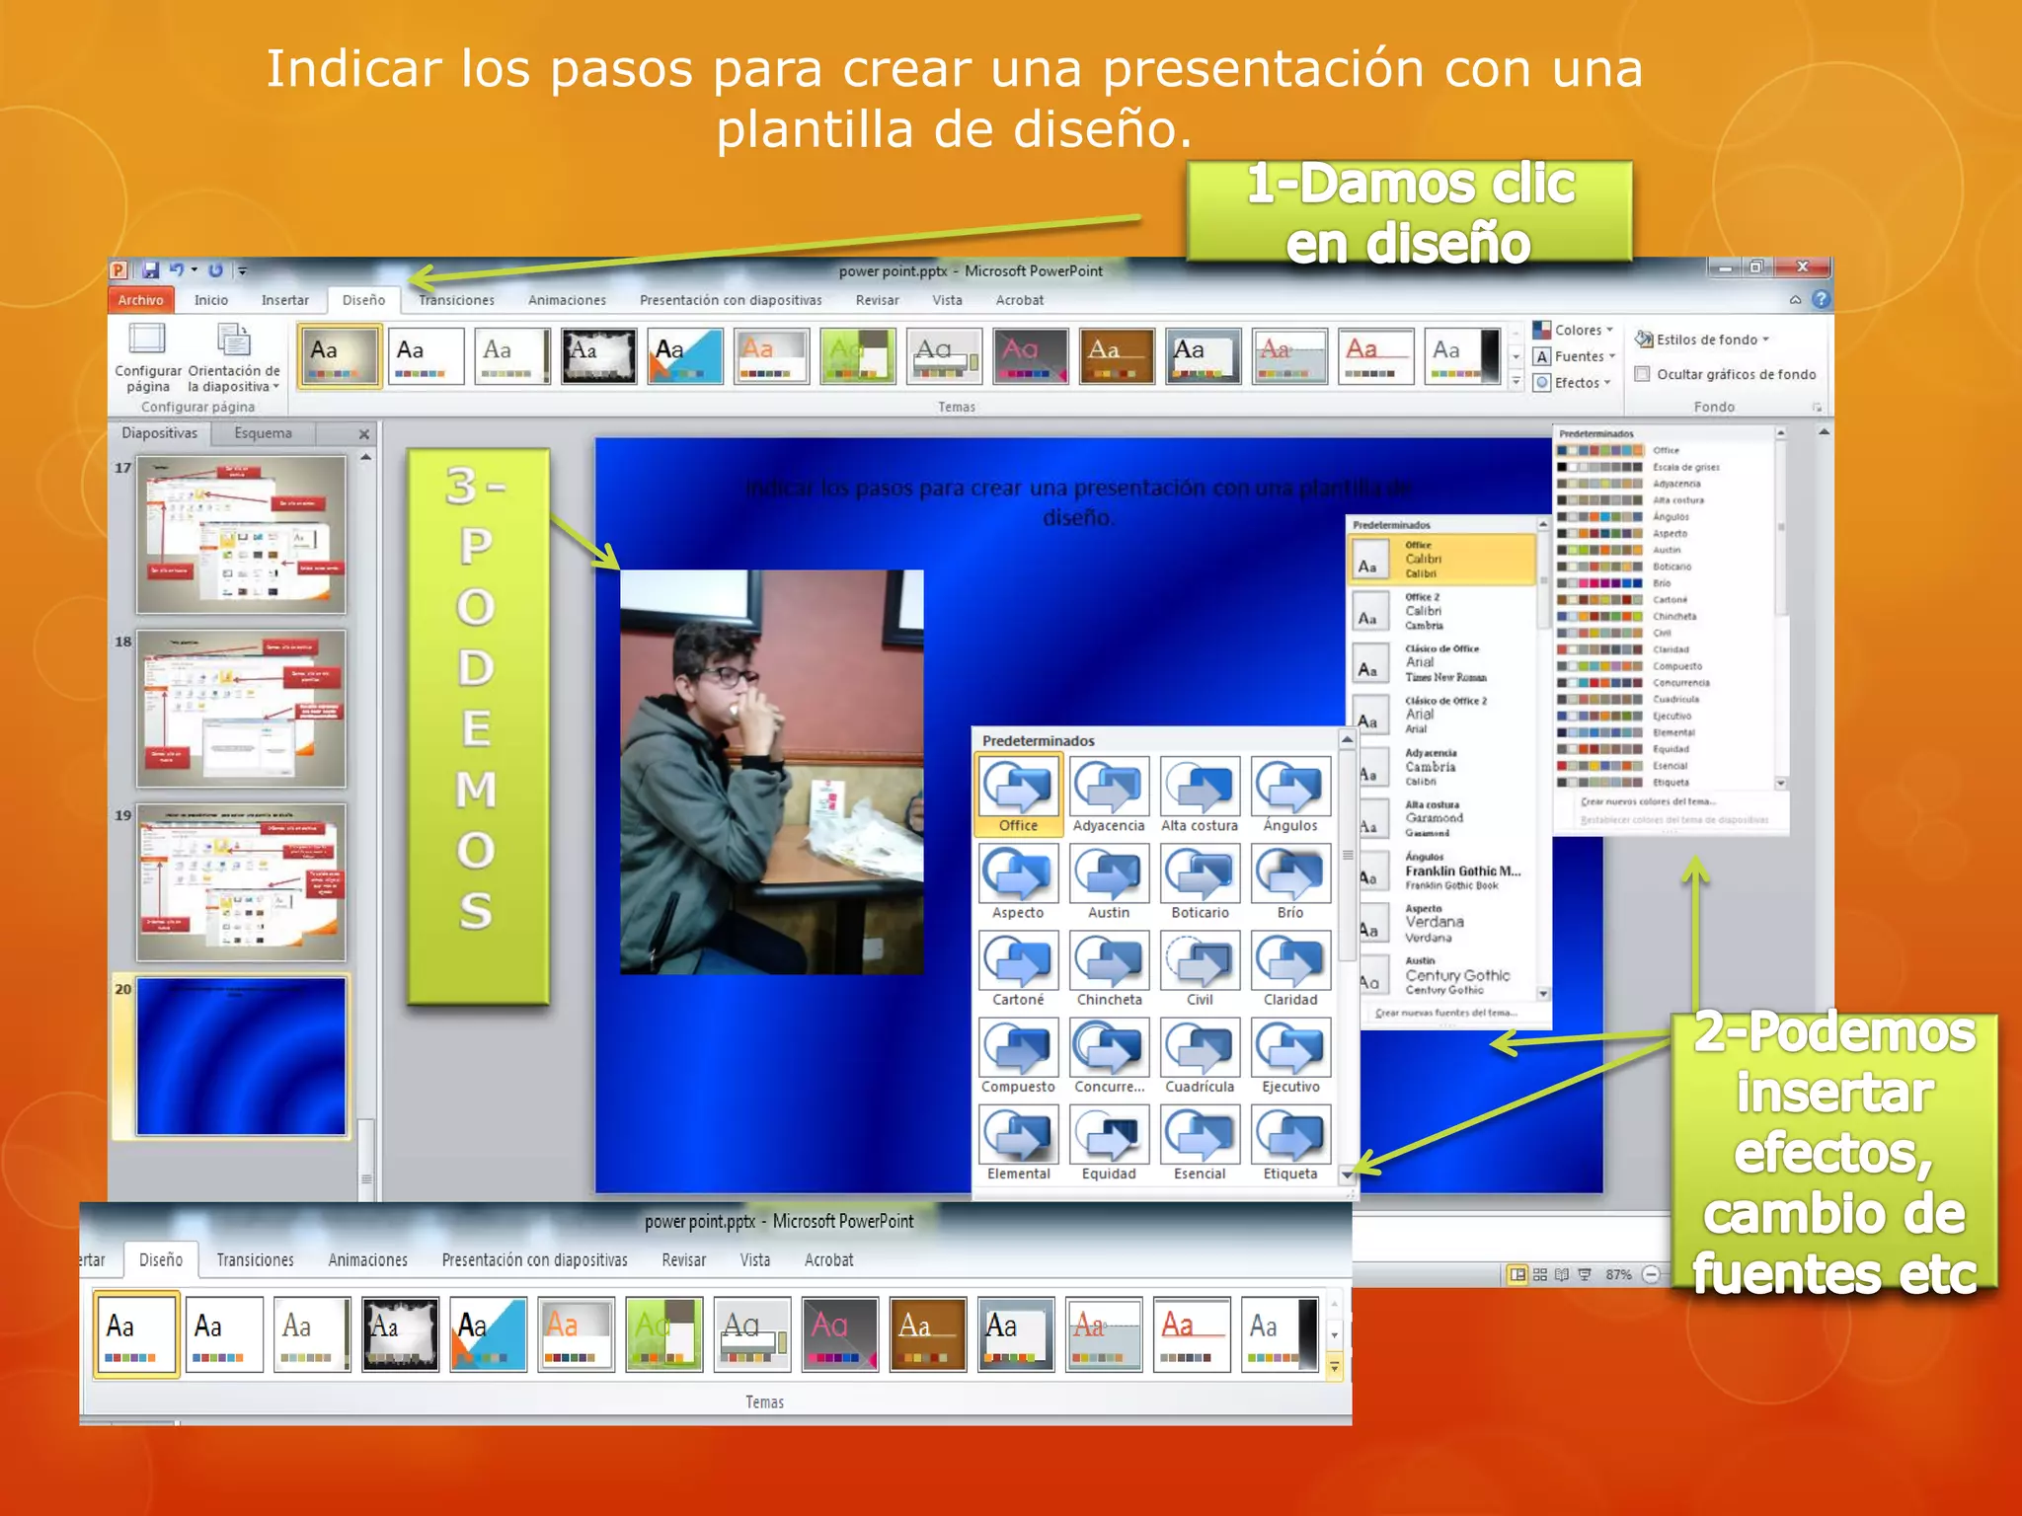Viewport: 2022px width, 1516px height.
Task: Switch to Inicio tab
Action: pos(210,300)
